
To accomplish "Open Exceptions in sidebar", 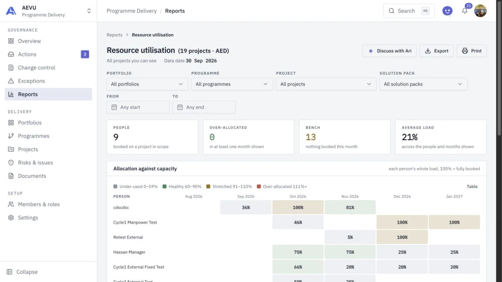I will (48, 81).
